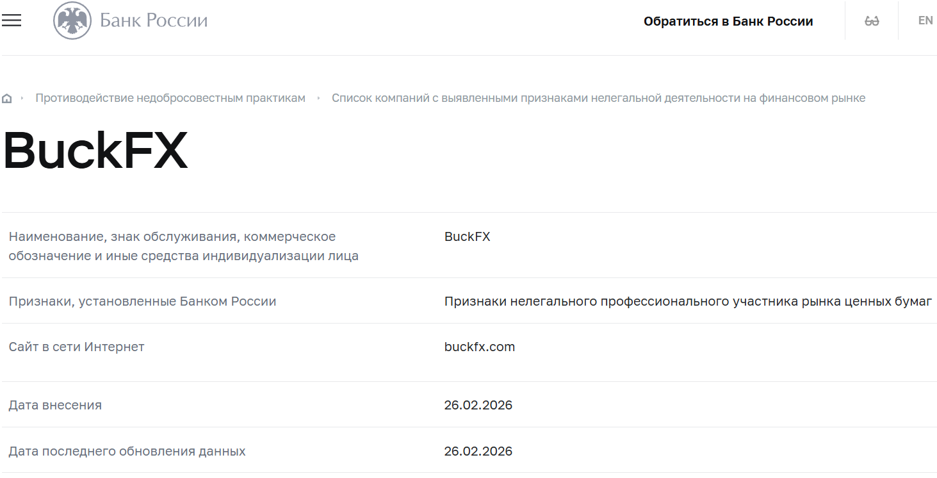
Task: Open the website buckfx.com
Action: click(478, 347)
